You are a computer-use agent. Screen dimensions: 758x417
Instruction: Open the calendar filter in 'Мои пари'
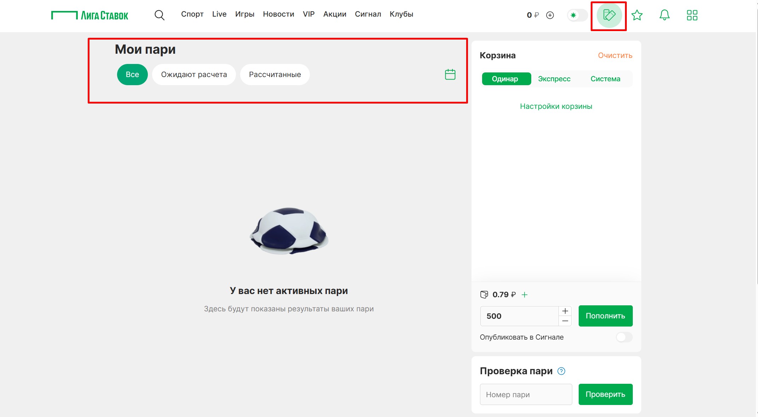click(450, 74)
